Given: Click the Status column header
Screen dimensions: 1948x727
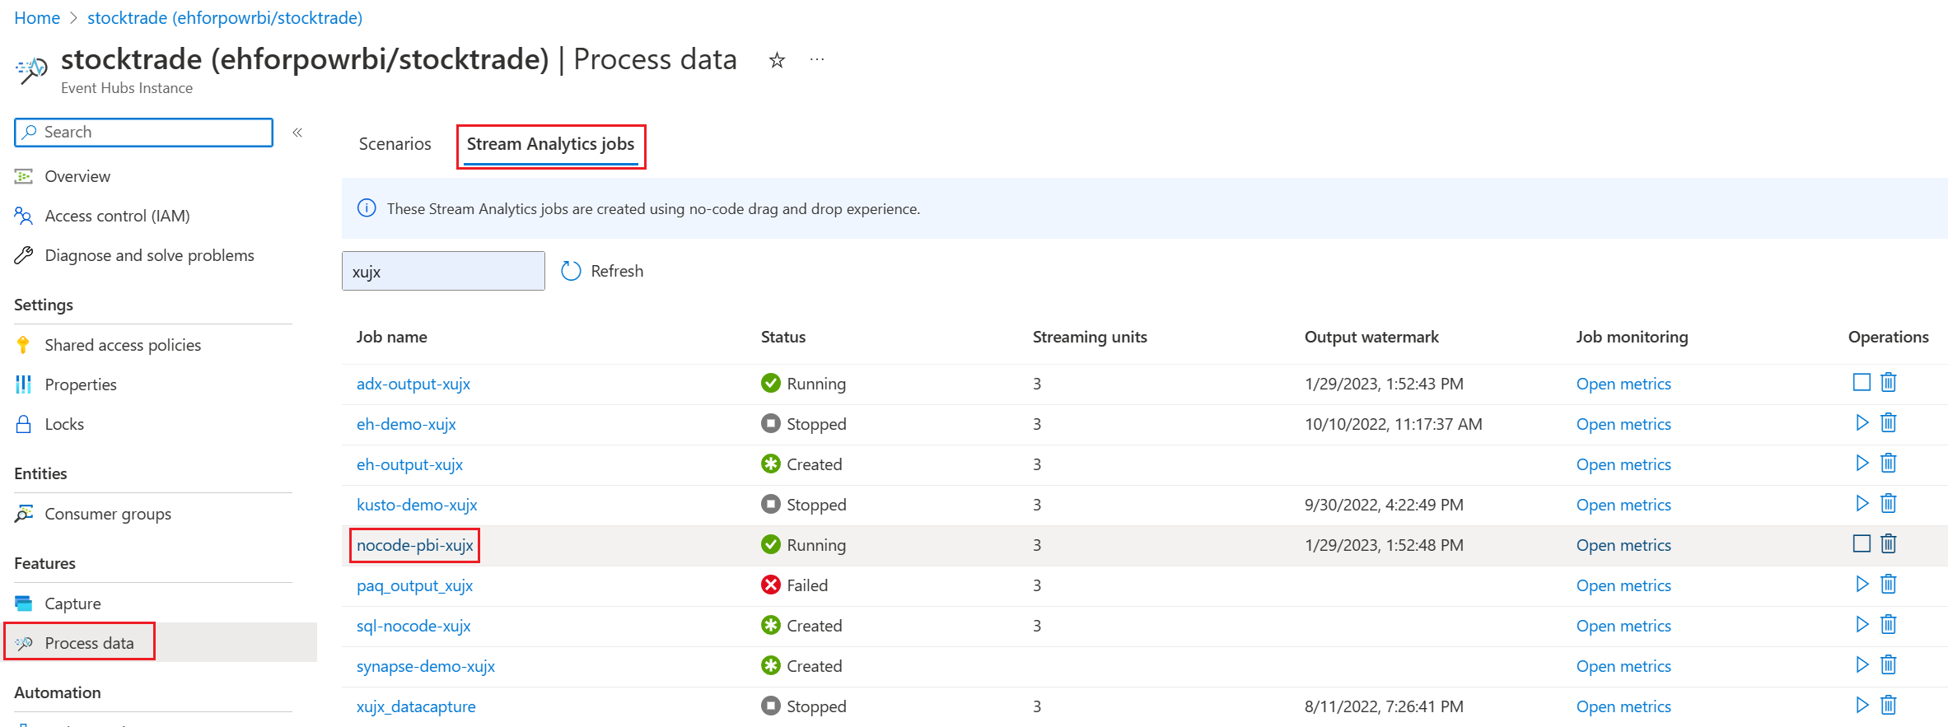Looking at the screenshot, I should [x=783, y=337].
